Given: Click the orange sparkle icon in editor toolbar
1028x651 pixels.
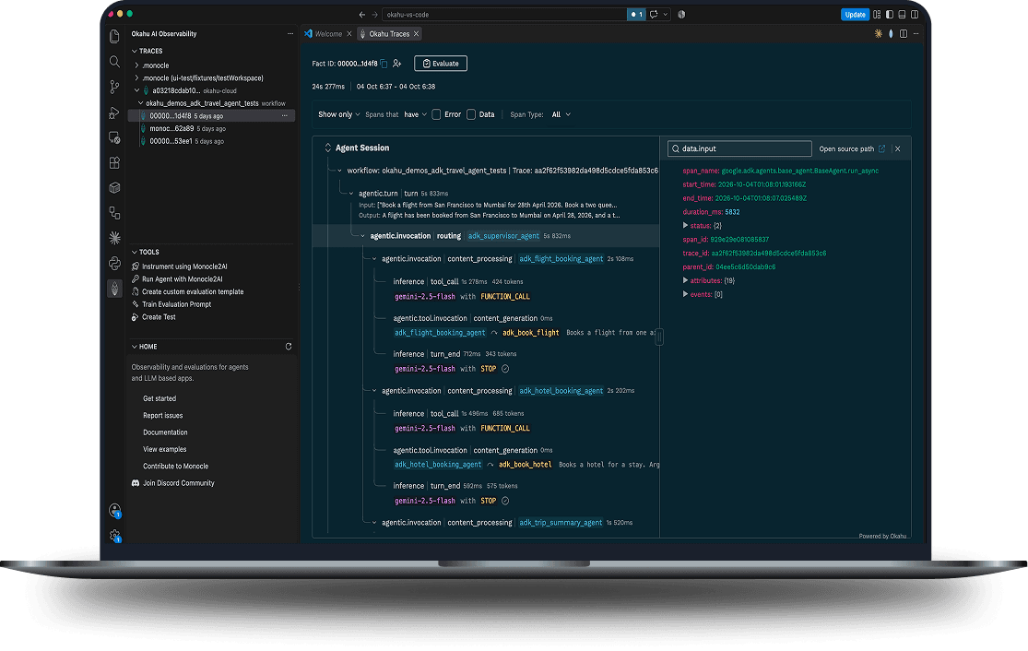Looking at the screenshot, I should pyautogui.click(x=879, y=33).
